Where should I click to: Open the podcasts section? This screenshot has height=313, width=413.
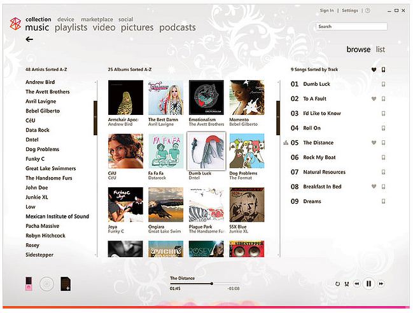click(178, 27)
